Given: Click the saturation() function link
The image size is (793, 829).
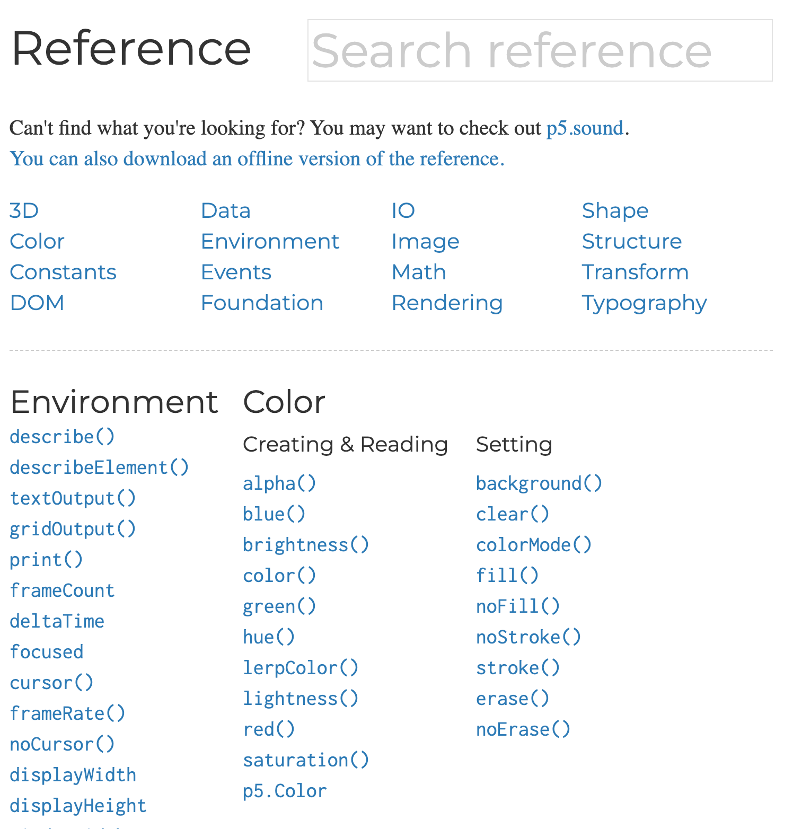Looking at the screenshot, I should (305, 760).
